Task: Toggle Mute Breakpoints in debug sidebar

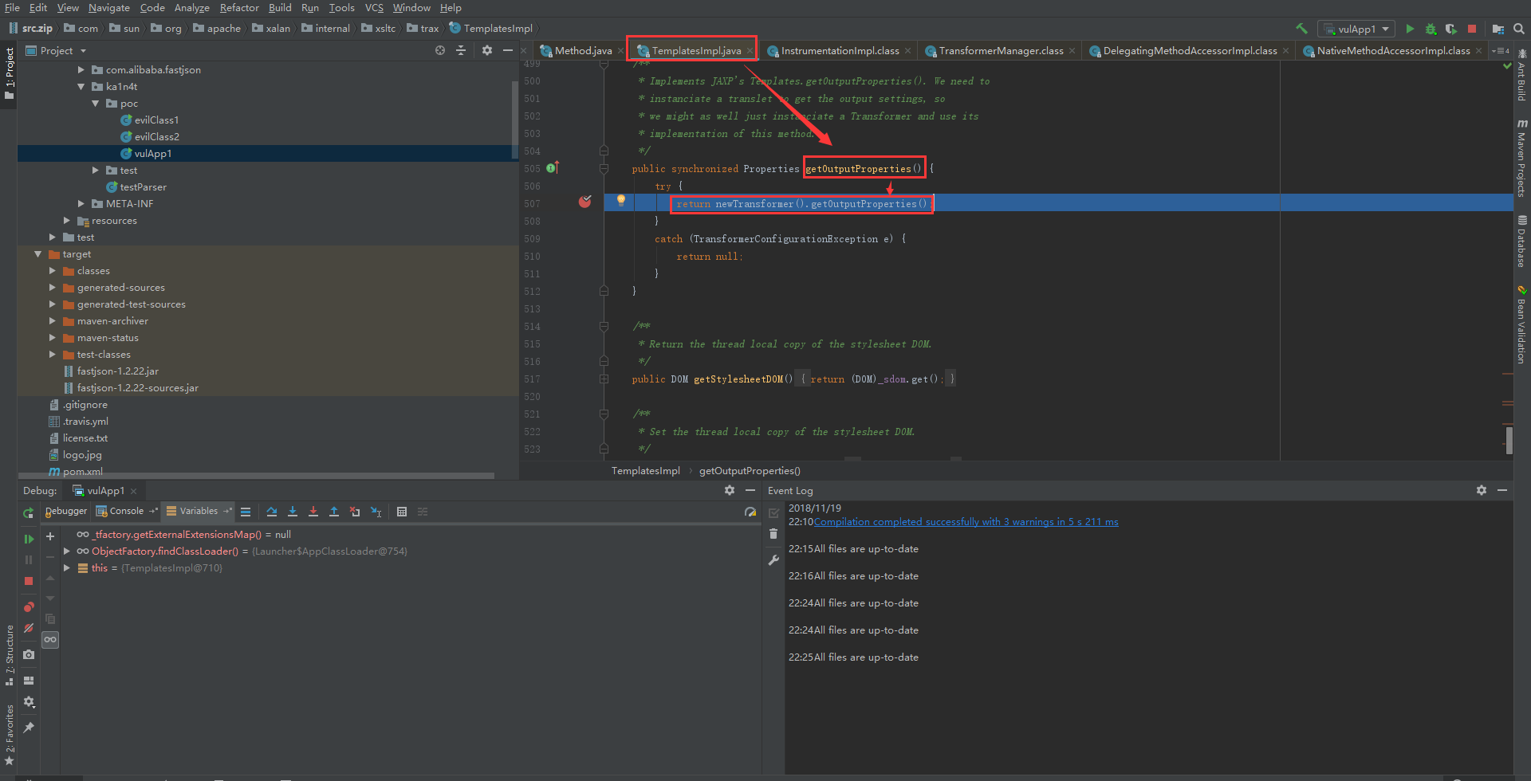Action: 29,629
